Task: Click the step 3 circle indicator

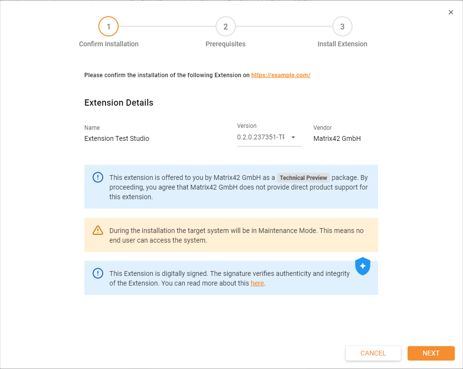Action: pos(342,27)
